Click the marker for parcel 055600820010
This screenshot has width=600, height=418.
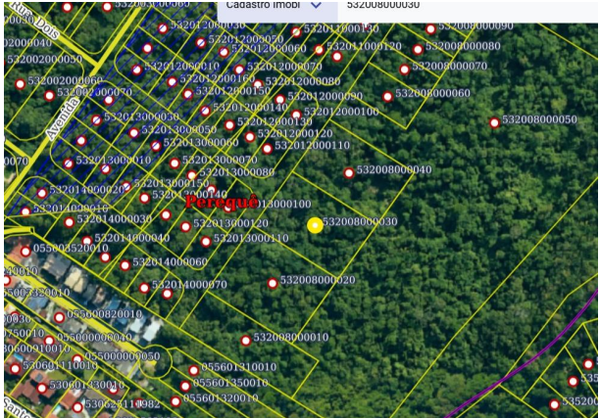point(59,317)
